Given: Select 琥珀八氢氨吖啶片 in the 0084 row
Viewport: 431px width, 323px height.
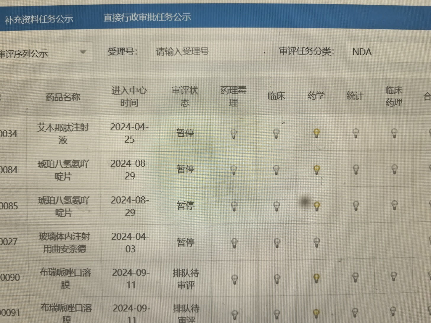Looking at the screenshot, I should click(63, 170).
